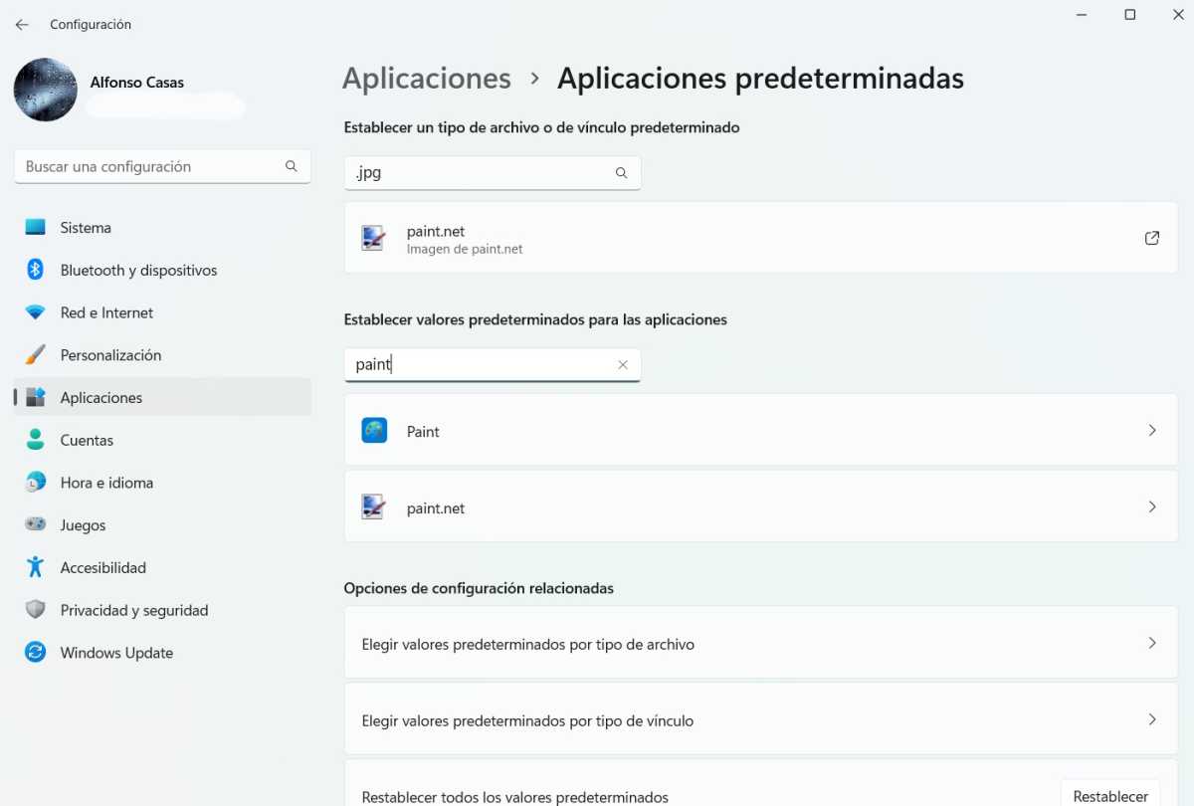Click the app search field containing paint
Viewport: 1194px width, 806px height.
click(493, 364)
